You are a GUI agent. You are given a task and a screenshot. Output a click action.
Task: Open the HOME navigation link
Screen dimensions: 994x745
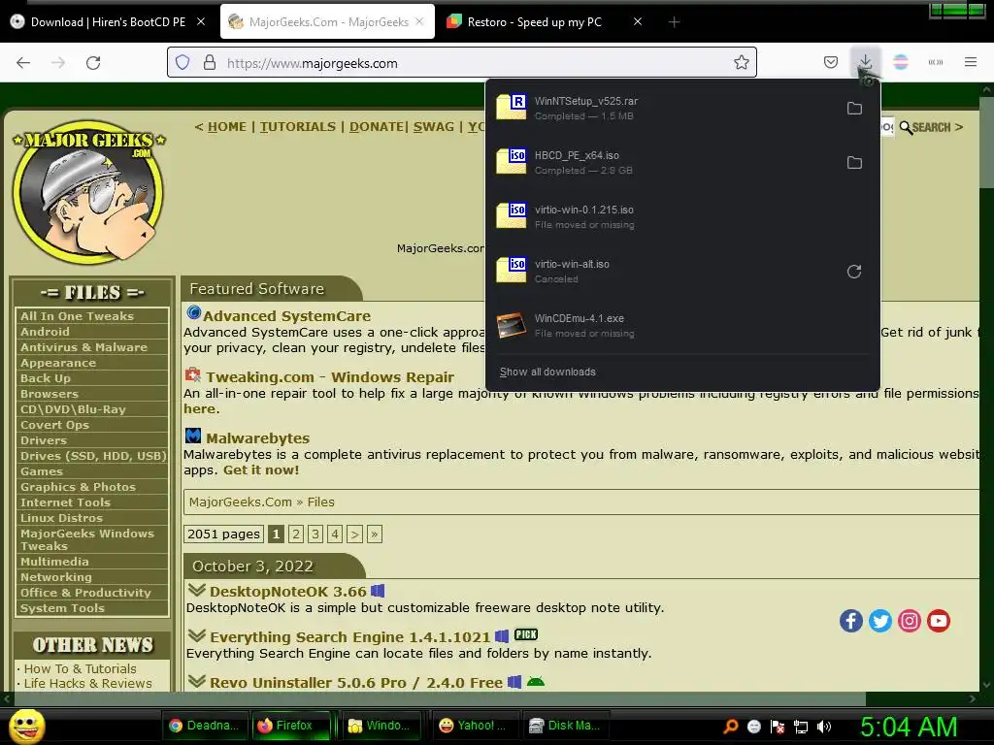coord(227,127)
